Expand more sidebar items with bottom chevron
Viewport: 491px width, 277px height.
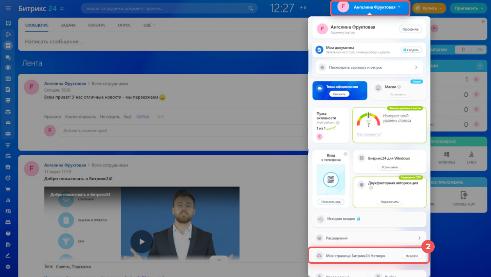coord(8,267)
